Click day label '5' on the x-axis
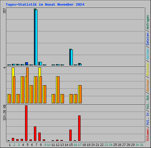Screen dimensions: 151x148 pos(27,145)
